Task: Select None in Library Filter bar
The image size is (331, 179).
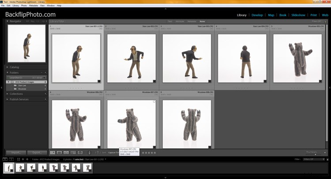Action: click(202, 21)
